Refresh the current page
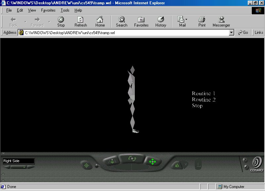The width and height of the screenshot is (265, 191). tap(80, 22)
